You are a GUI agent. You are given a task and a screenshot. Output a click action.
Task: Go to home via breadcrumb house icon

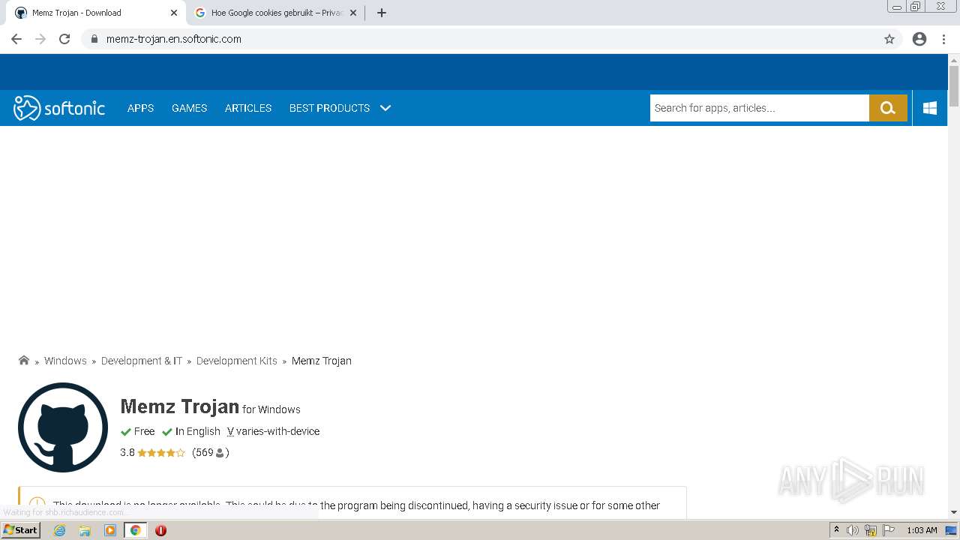tap(24, 361)
